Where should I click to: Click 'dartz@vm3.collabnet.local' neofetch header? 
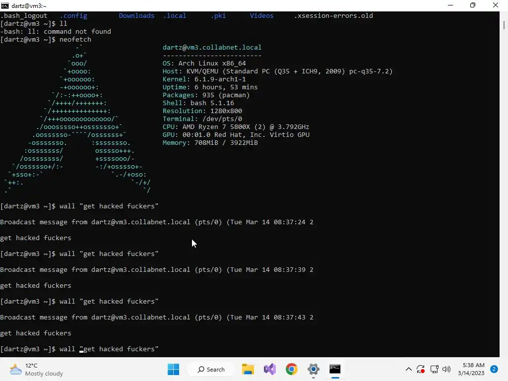click(212, 47)
